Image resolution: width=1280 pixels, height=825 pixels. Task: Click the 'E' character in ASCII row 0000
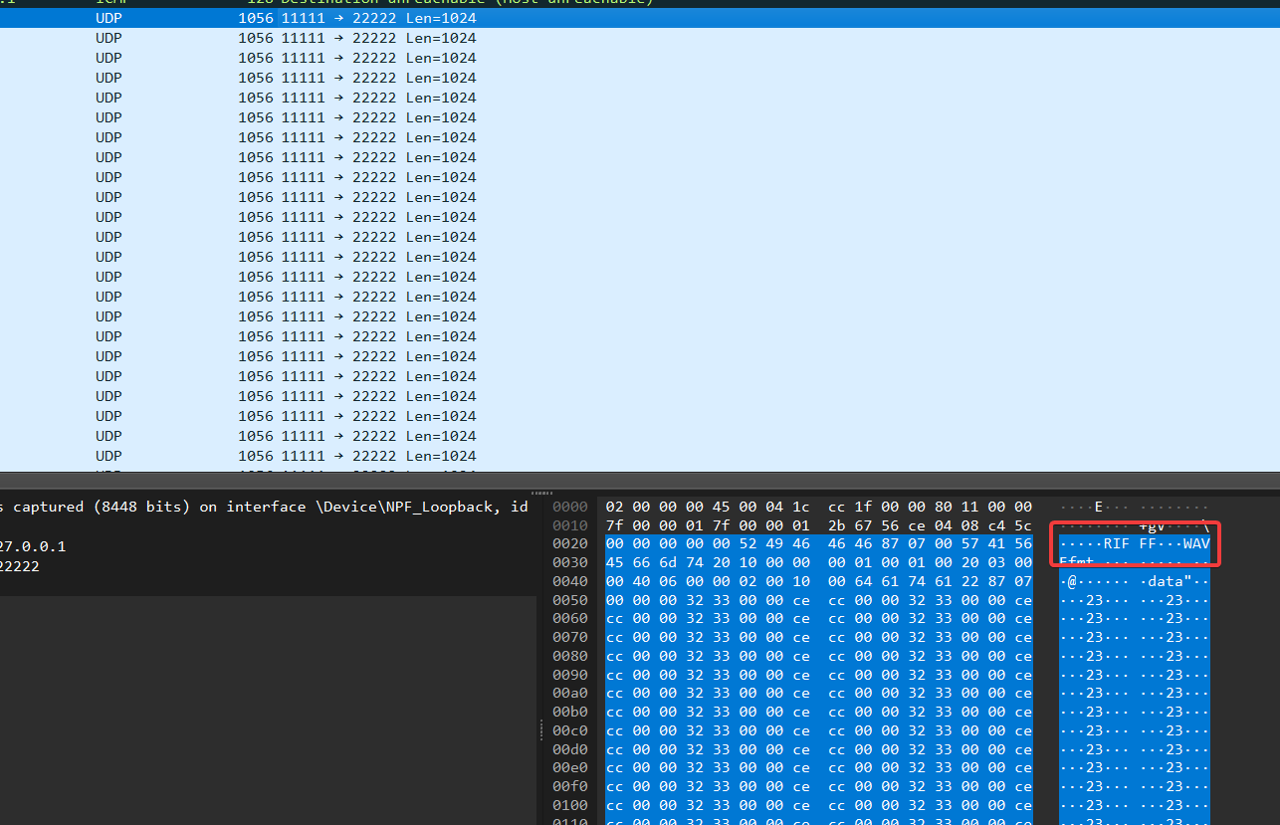pos(1098,507)
